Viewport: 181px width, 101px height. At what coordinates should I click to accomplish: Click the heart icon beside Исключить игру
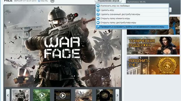coord(98,6)
